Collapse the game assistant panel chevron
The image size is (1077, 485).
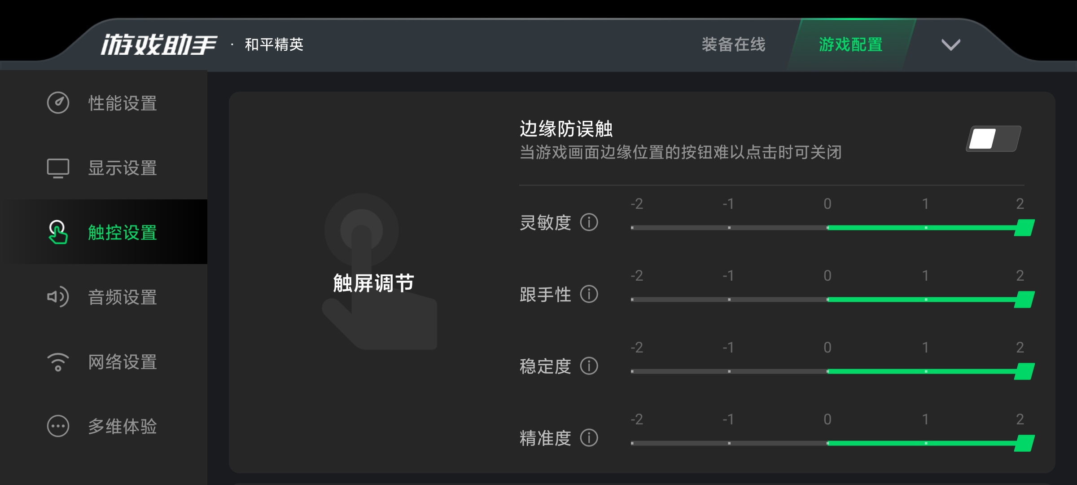950,44
